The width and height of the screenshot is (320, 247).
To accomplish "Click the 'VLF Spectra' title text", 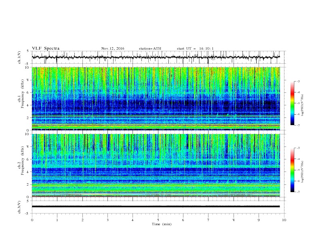I will pos(46,48).
